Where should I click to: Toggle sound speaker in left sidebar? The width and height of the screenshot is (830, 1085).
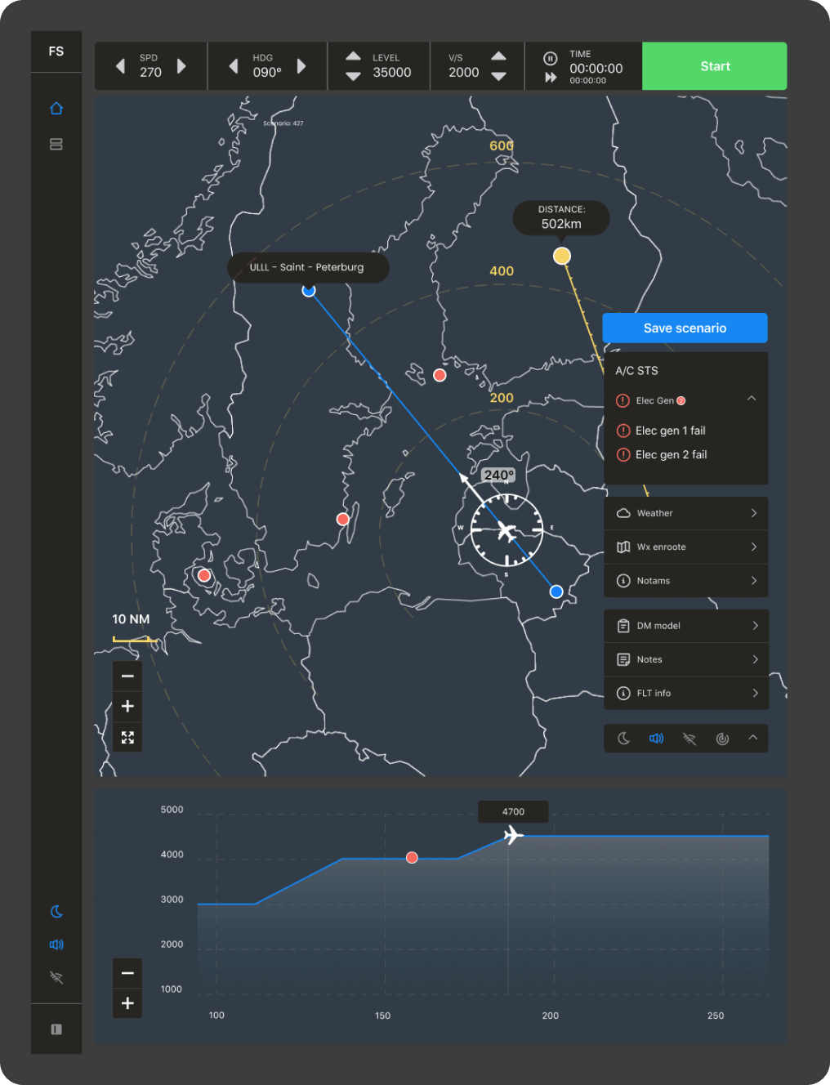point(56,944)
